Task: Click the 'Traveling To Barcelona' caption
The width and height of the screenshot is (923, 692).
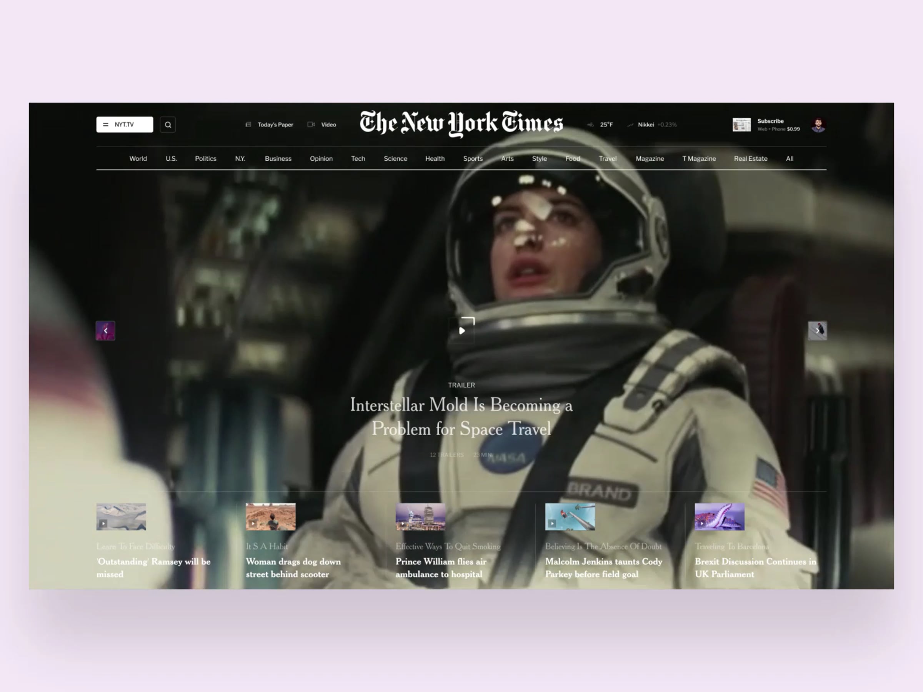Action: point(731,546)
